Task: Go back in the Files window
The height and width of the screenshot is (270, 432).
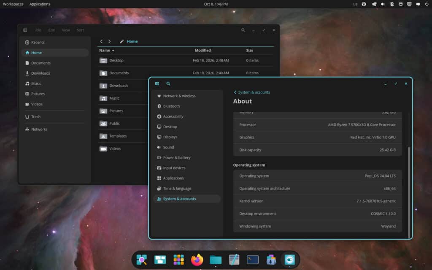Action: click(x=101, y=41)
